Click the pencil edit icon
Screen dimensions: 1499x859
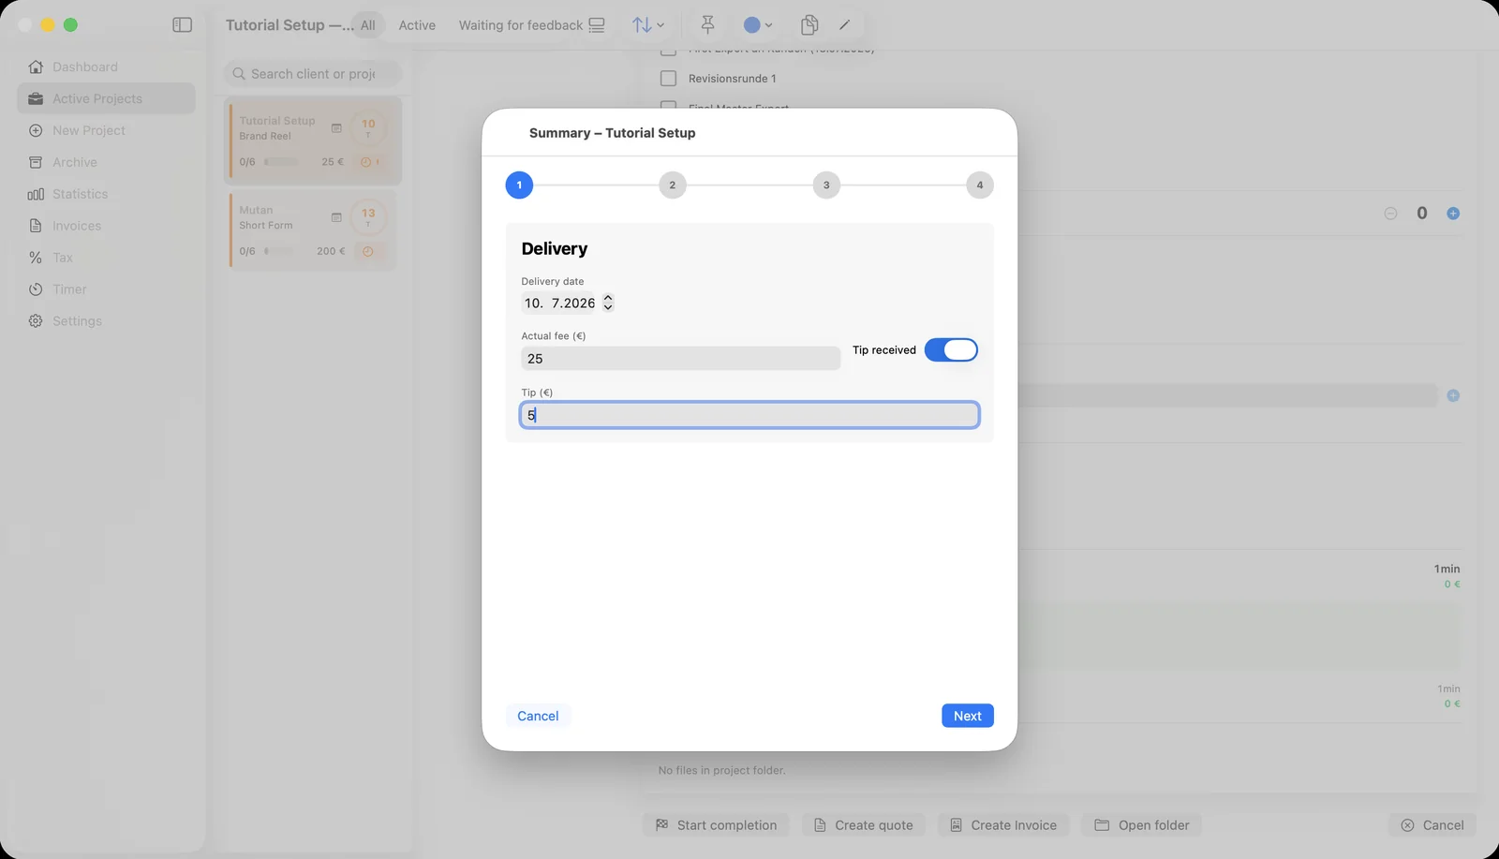[x=844, y=25]
